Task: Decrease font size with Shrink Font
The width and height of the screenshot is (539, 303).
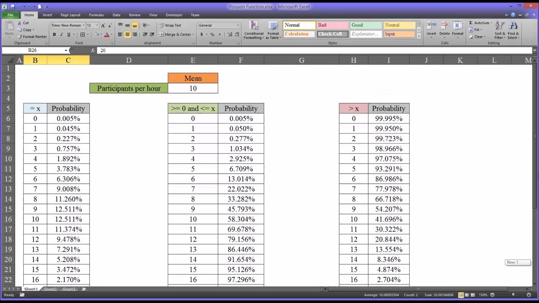Action: 109,25
